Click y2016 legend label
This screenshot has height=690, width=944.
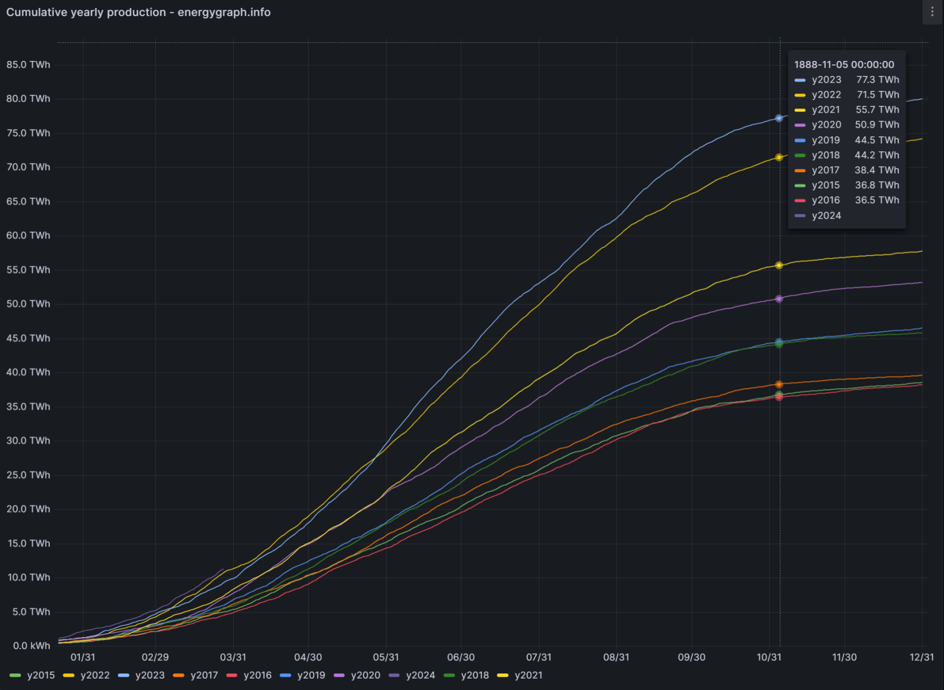click(x=257, y=675)
